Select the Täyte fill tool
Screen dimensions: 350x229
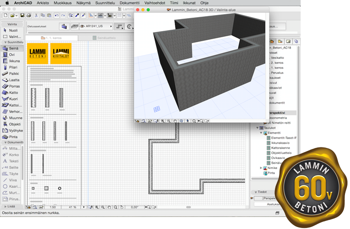(x=12, y=174)
